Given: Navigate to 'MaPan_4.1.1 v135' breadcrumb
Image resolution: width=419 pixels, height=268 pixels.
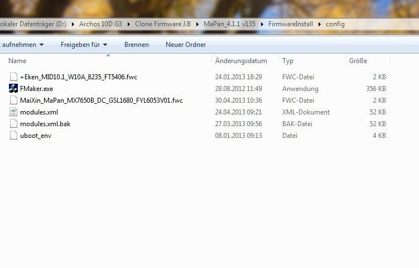Looking at the screenshot, I should 229,24.
